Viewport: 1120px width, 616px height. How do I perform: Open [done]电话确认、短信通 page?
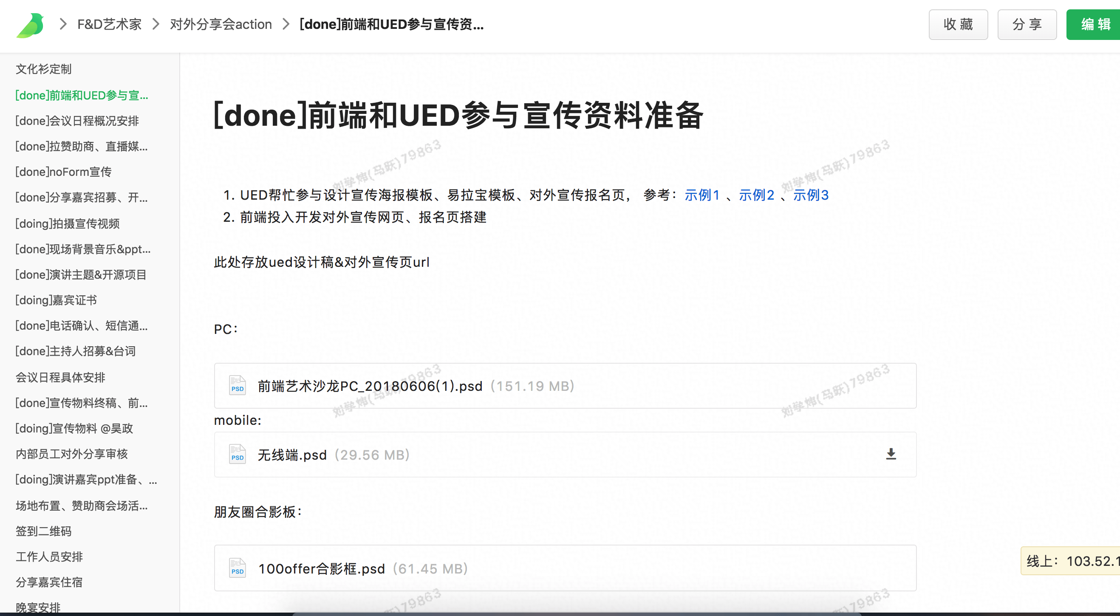click(82, 325)
